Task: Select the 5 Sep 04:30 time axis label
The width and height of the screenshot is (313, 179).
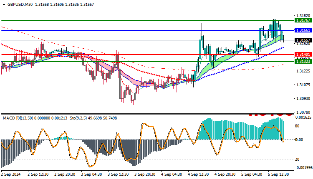Action: click(252, 174)
